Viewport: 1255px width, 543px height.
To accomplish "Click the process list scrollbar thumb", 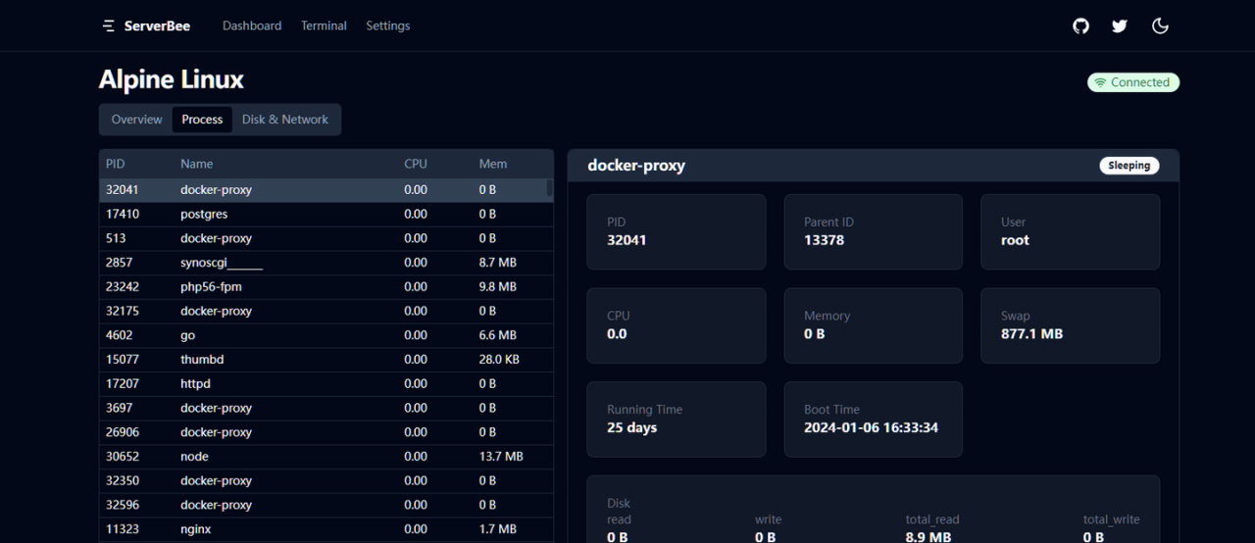I will [x=549, y=188].
